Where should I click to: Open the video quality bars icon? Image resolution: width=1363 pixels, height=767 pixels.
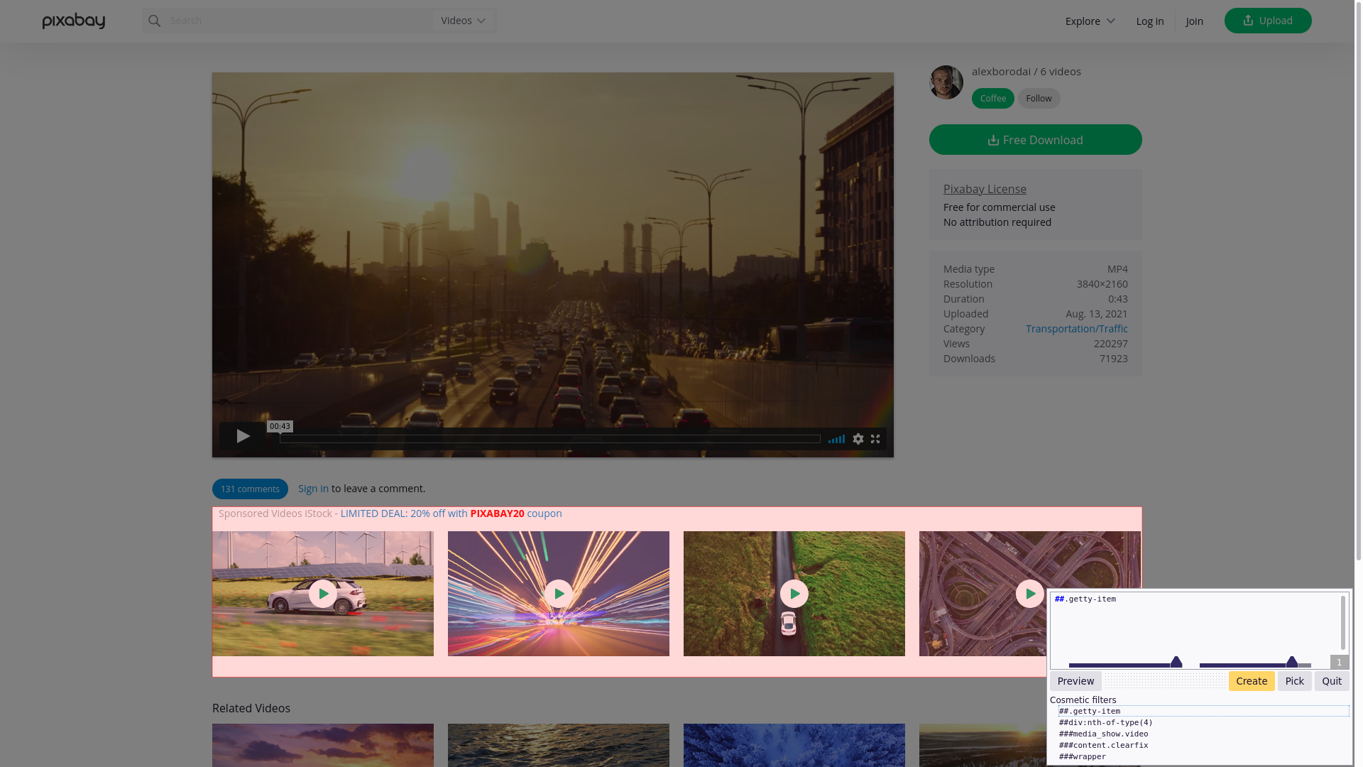pyautogui.click(x=836, y=439)
